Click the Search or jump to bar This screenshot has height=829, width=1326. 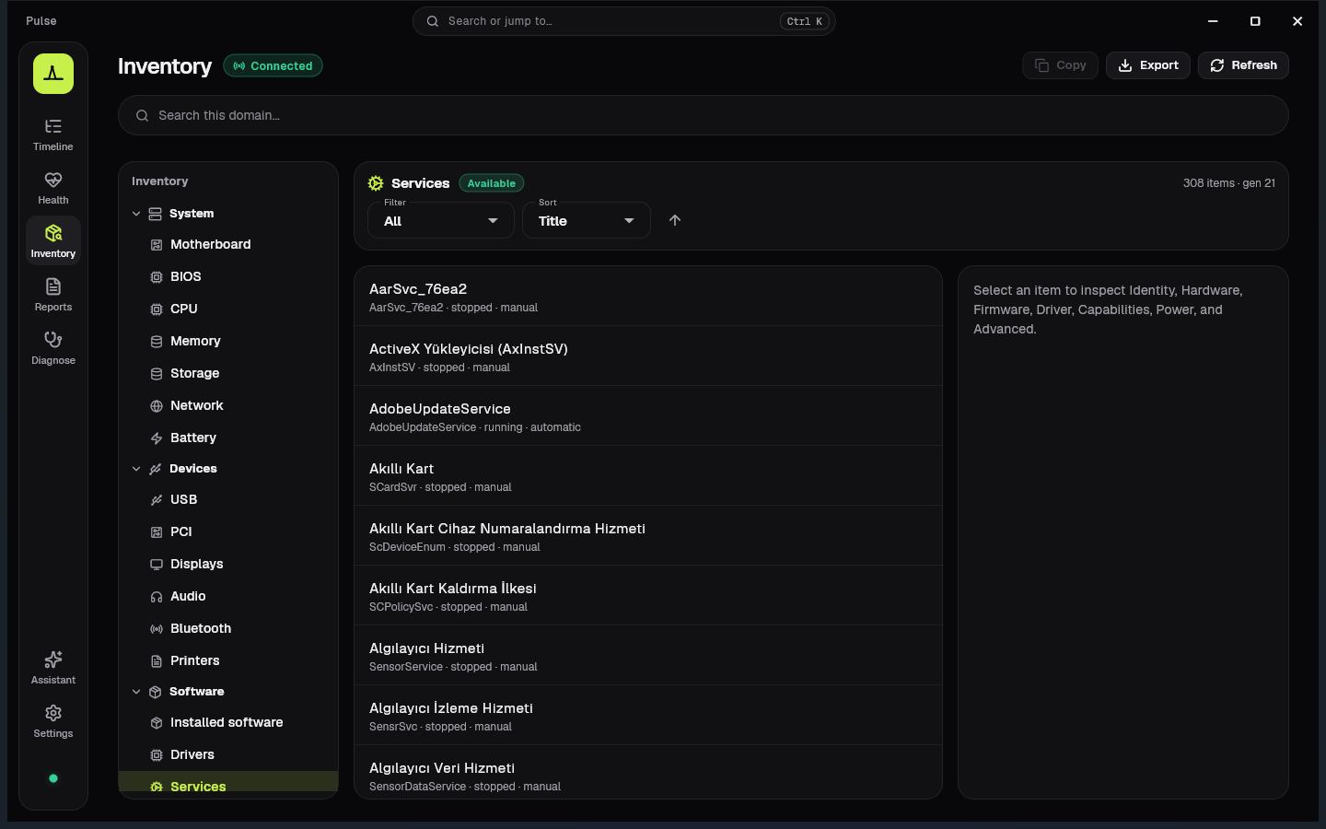coord(623,21)
